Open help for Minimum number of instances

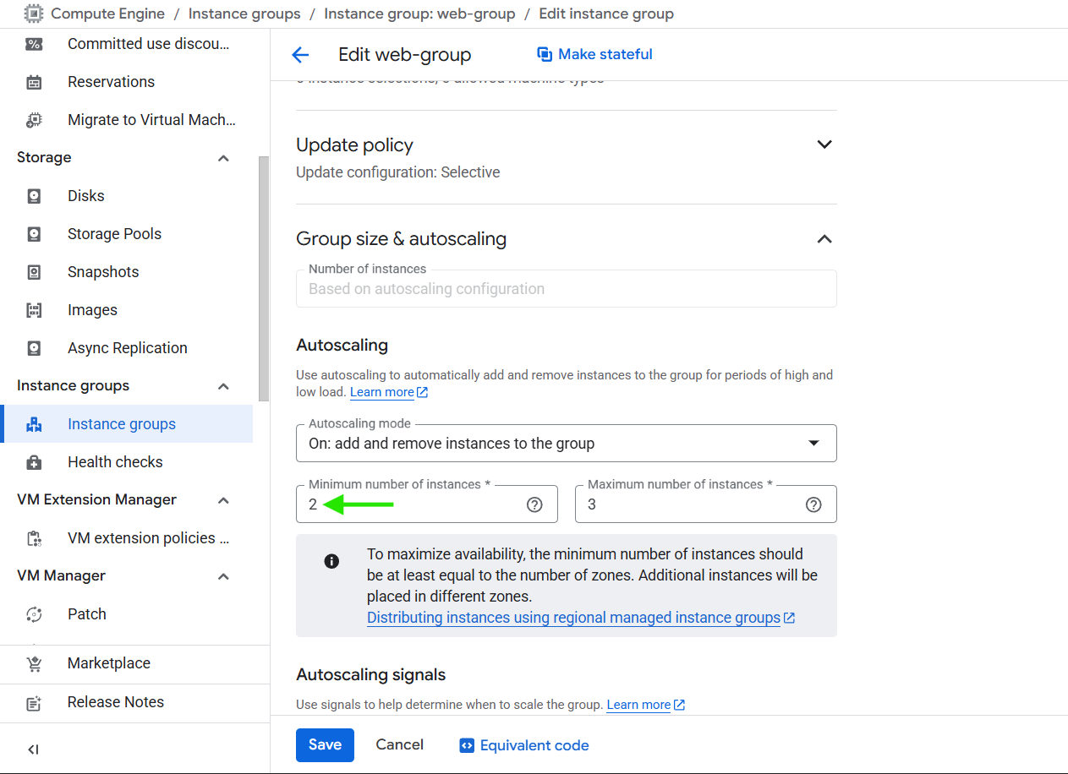pyautogui.click(x=534, y=504)
